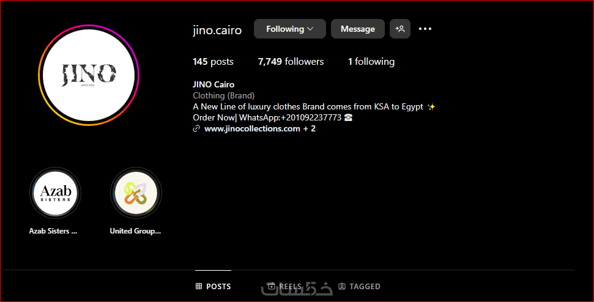The height and width of the screenshot is (302, 594).
Task: Select the POSTS tab
Action: (x=213, y=286)
